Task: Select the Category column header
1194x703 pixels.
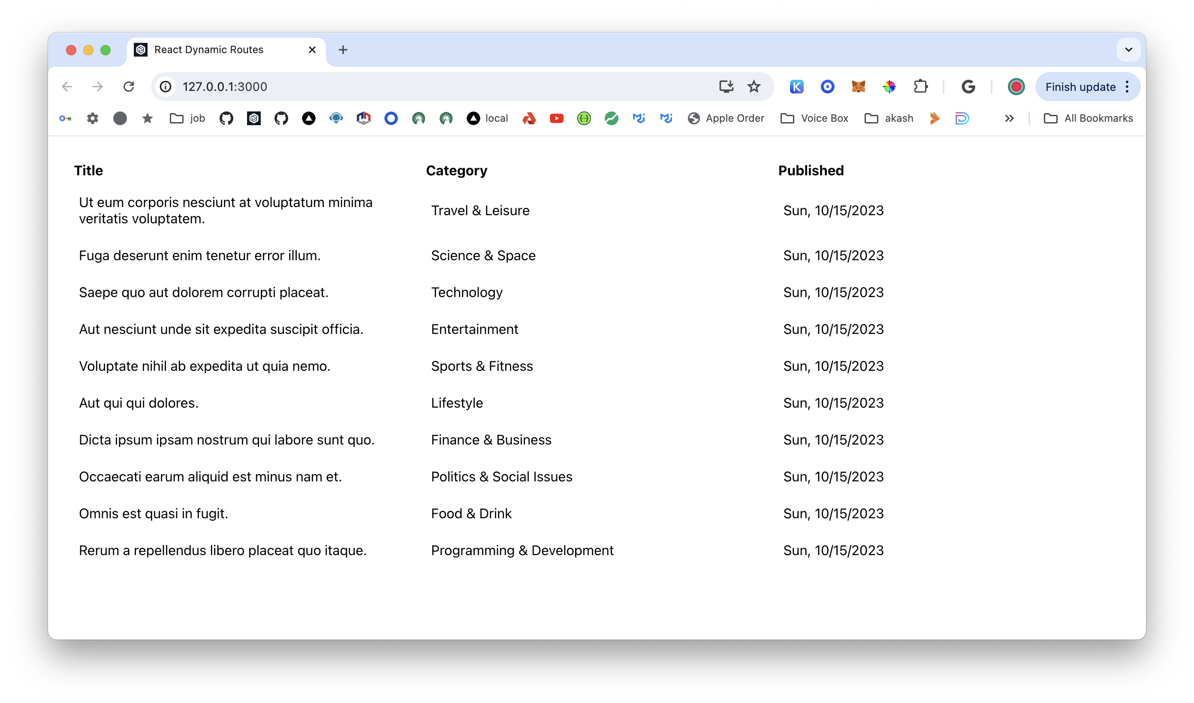Action: point(457,171)
